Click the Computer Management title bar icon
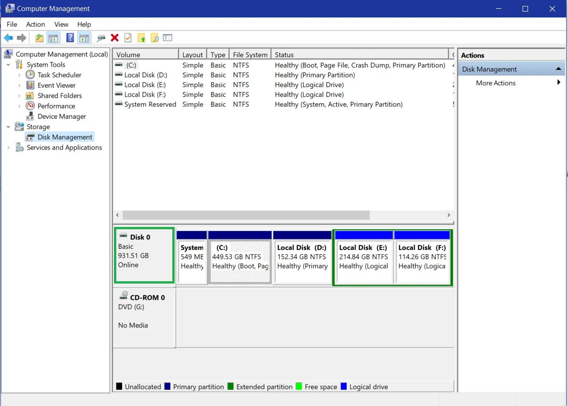Image resolution: width=568 pixels, height=406 pixels. pyautogui.click(x=9, y=8)
